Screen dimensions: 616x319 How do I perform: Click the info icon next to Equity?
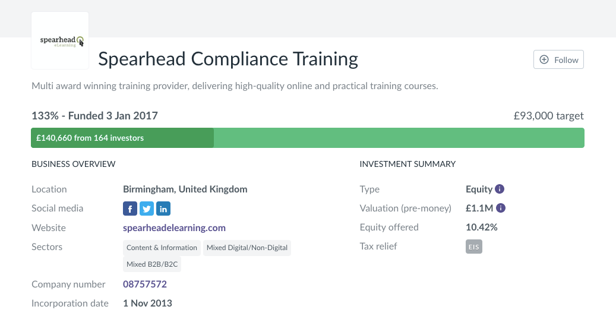click(x=500, y=189)
